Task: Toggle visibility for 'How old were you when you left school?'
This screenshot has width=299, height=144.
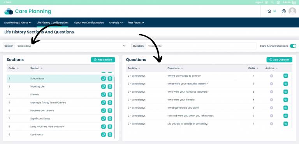Action: coord(286,116)
